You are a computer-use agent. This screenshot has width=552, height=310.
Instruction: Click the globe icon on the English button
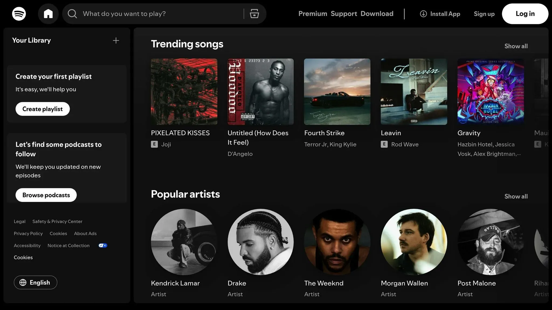click(23, 283)
